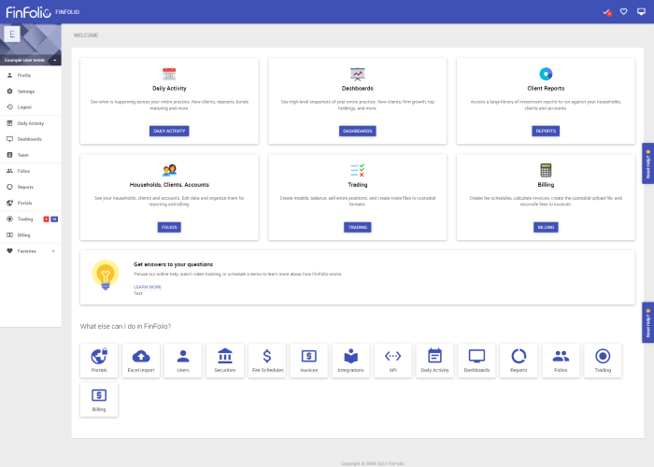Open the Excel Import cloud tile

pos(141,361)
